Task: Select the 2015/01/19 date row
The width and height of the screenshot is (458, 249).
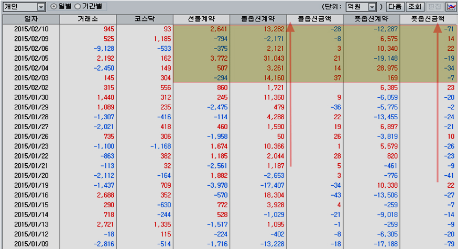Action: [x=31, y=185]
